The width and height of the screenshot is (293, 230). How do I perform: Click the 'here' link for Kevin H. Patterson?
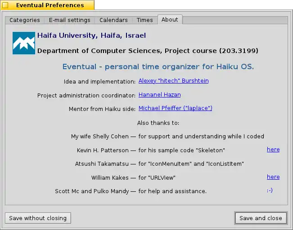point(273,150)
